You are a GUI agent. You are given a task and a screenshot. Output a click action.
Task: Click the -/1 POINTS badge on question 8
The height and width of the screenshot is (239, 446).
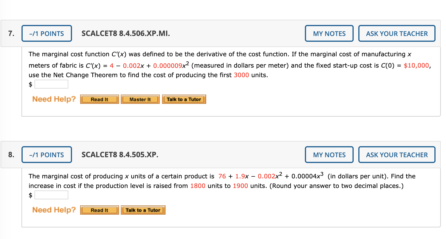[46, 155]
